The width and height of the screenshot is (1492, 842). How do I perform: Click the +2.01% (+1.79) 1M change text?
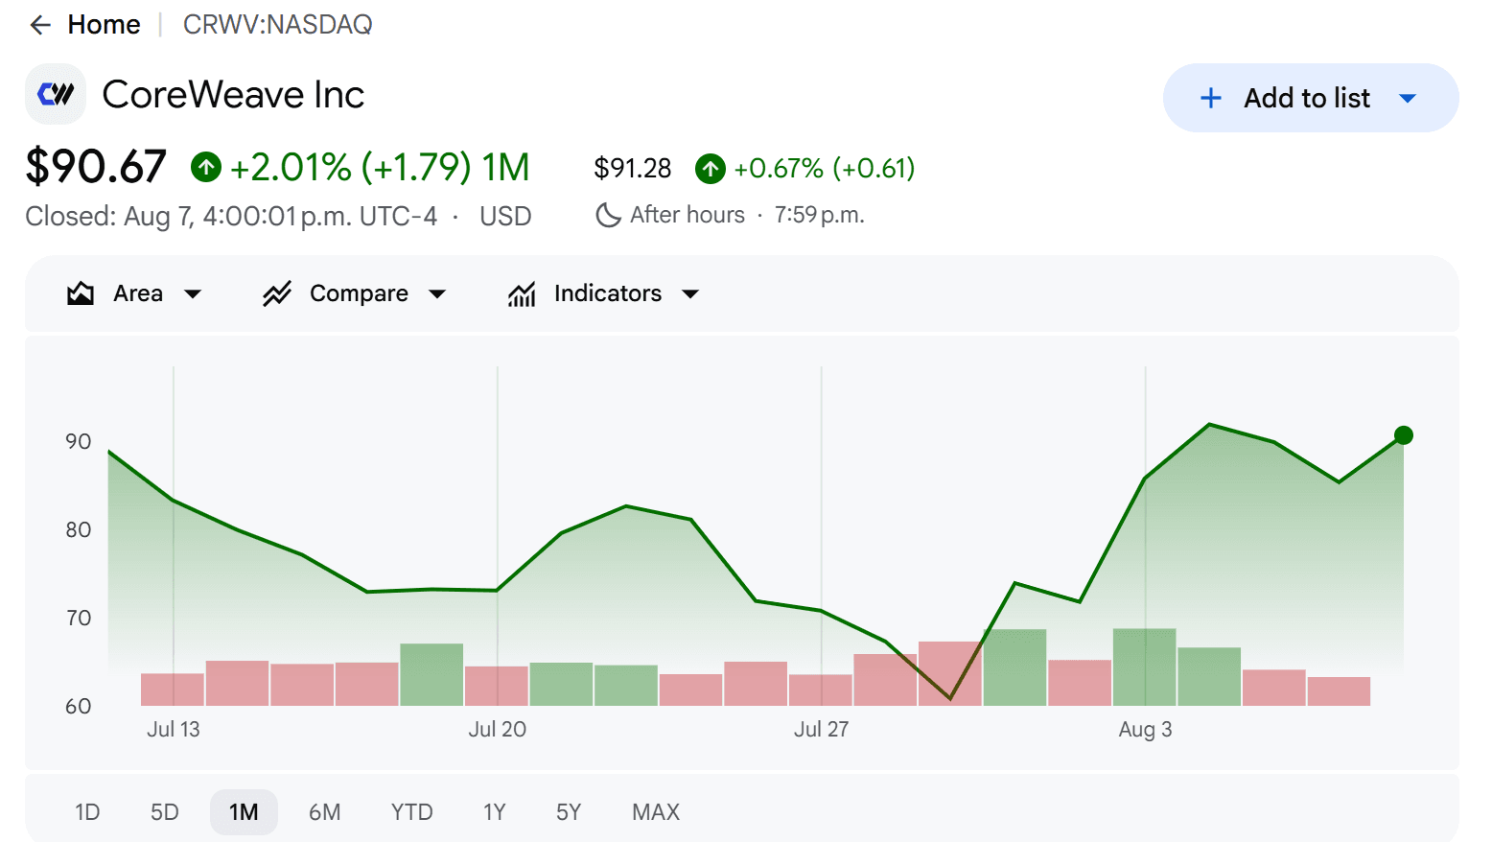(380, 167)
